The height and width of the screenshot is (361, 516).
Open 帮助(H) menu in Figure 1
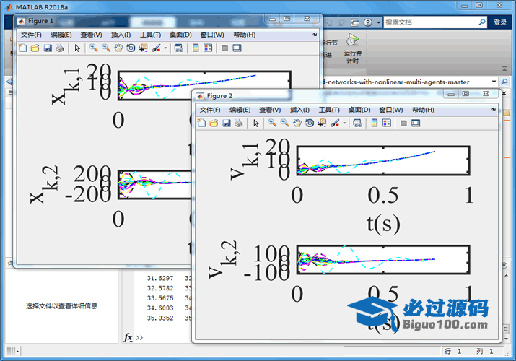click(x=244, y=35)
